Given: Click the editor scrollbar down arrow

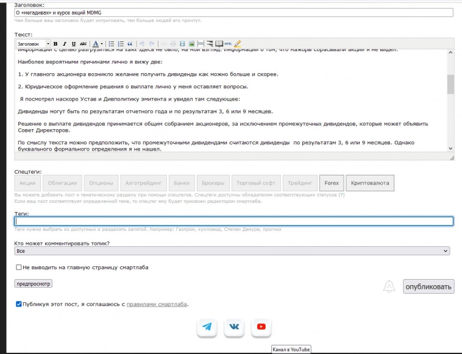Looking at the screenshot, I should pyautogui.click(x=450, y=149).
